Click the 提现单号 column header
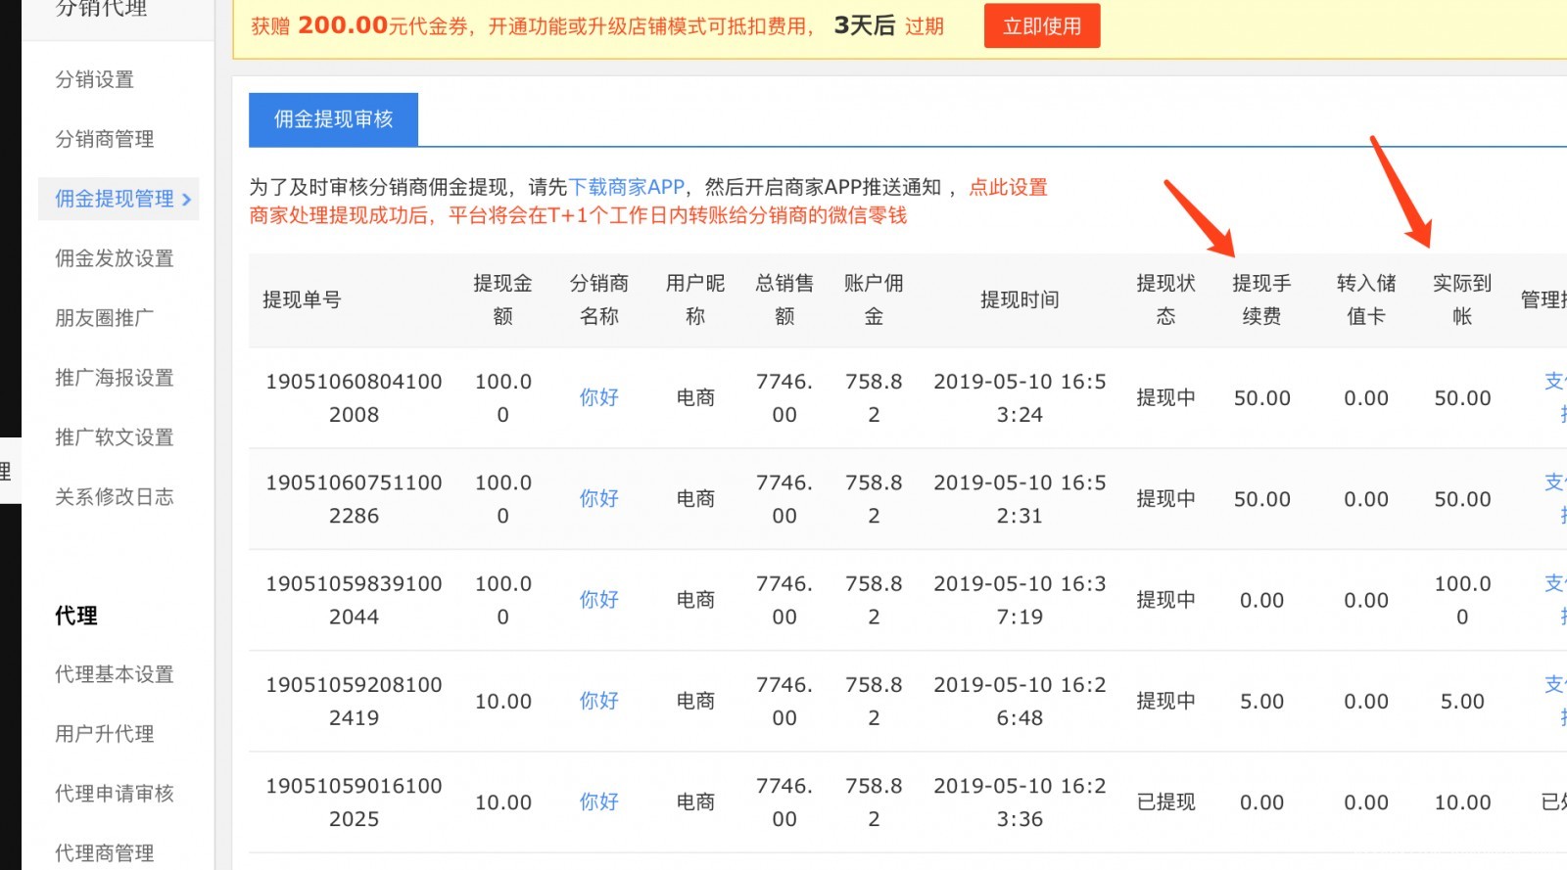 (302, 299)
